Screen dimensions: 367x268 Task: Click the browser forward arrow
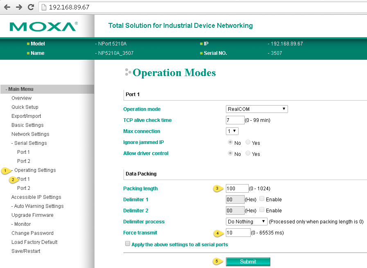[19, 7]
